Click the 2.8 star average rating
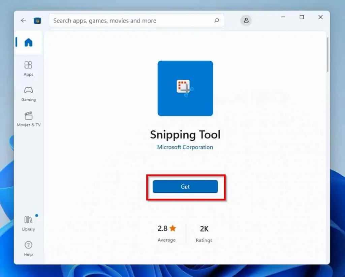 [167, 229]
